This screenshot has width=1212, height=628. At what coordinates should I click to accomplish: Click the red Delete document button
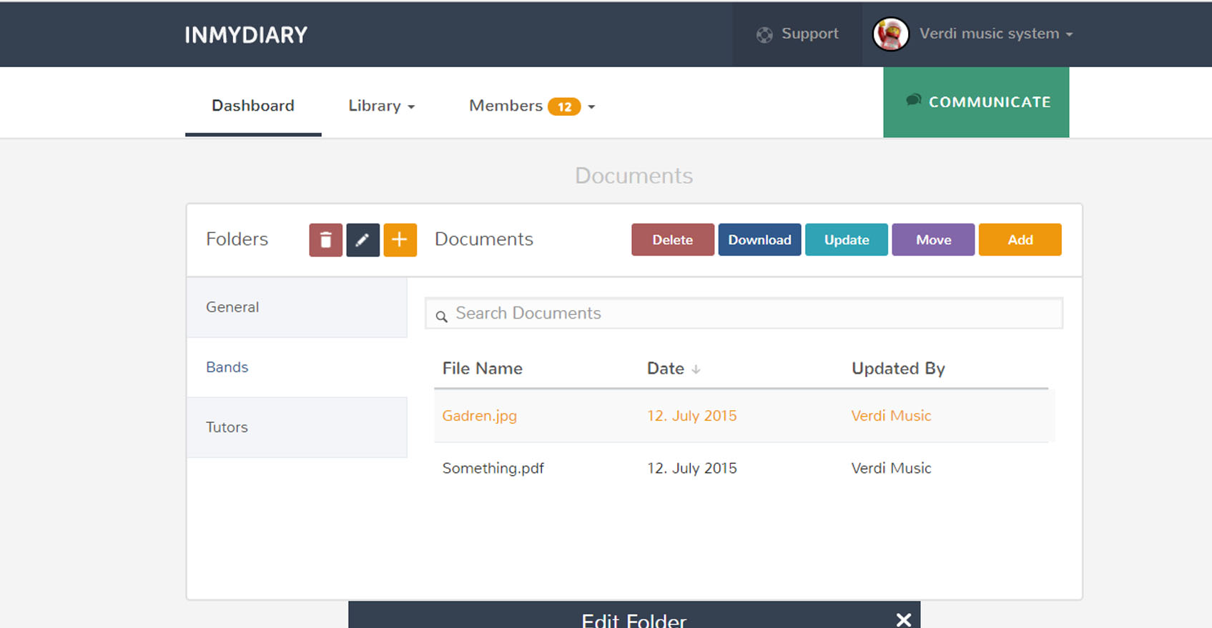(x=672, y=240)
